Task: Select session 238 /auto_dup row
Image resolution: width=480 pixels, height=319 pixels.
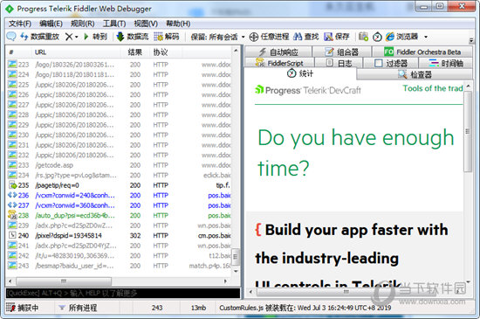Action: point(119,216)
